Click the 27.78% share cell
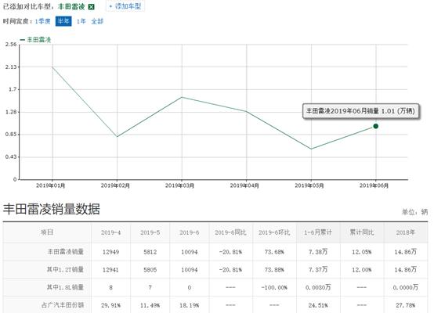434x313 pixels. pyautogui.click(x=406, y=305)
